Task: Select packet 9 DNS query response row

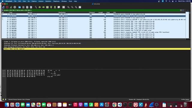Action: [94, 19]
